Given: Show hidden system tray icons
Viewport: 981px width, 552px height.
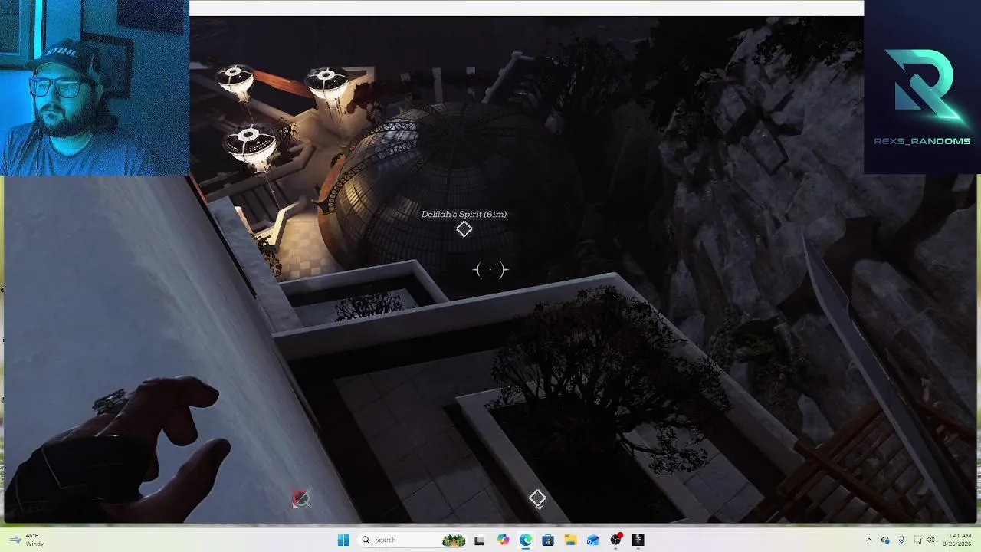Looking at the screenshot, I should click(869, 540).
